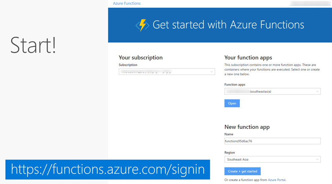Click the Get started with Azure Functions title

point(228,25)
